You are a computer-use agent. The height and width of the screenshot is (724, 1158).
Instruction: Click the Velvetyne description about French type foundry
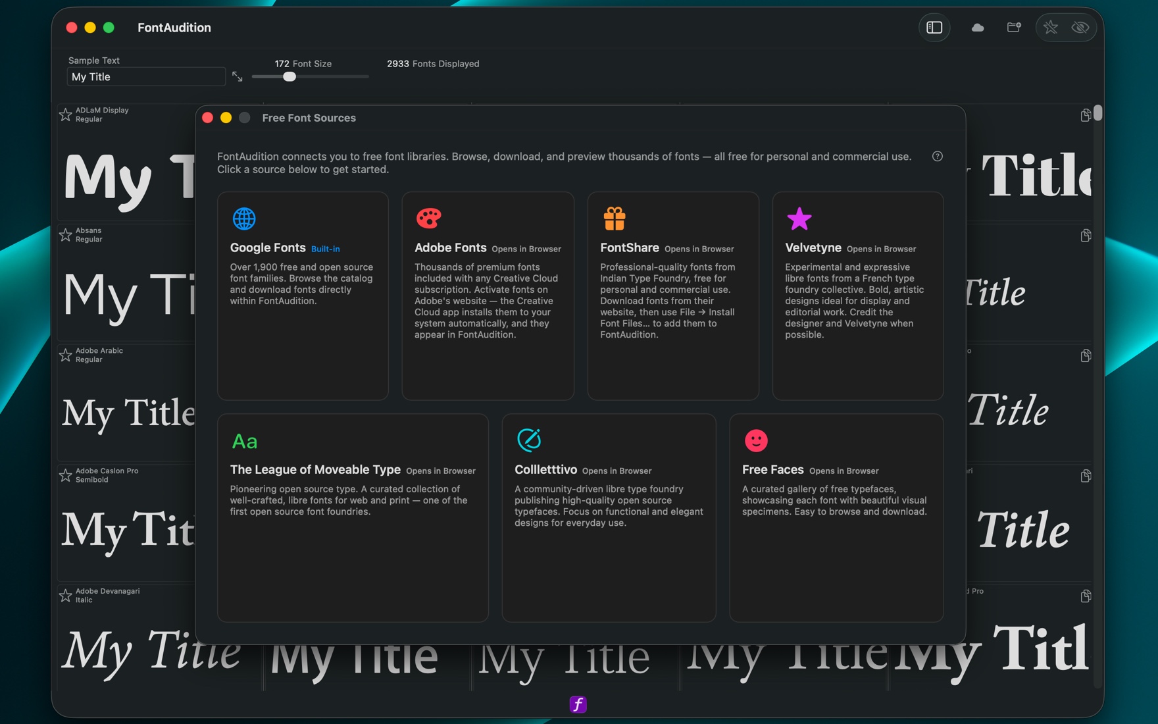coord(855,301)
